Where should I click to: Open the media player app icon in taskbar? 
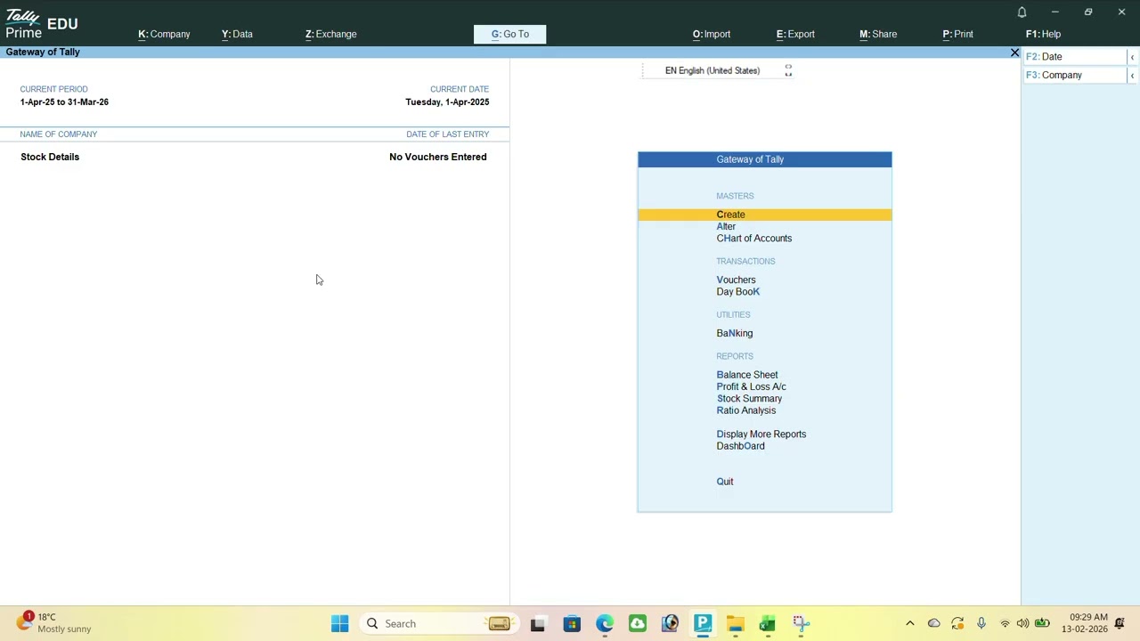click(x=671, y=624)
